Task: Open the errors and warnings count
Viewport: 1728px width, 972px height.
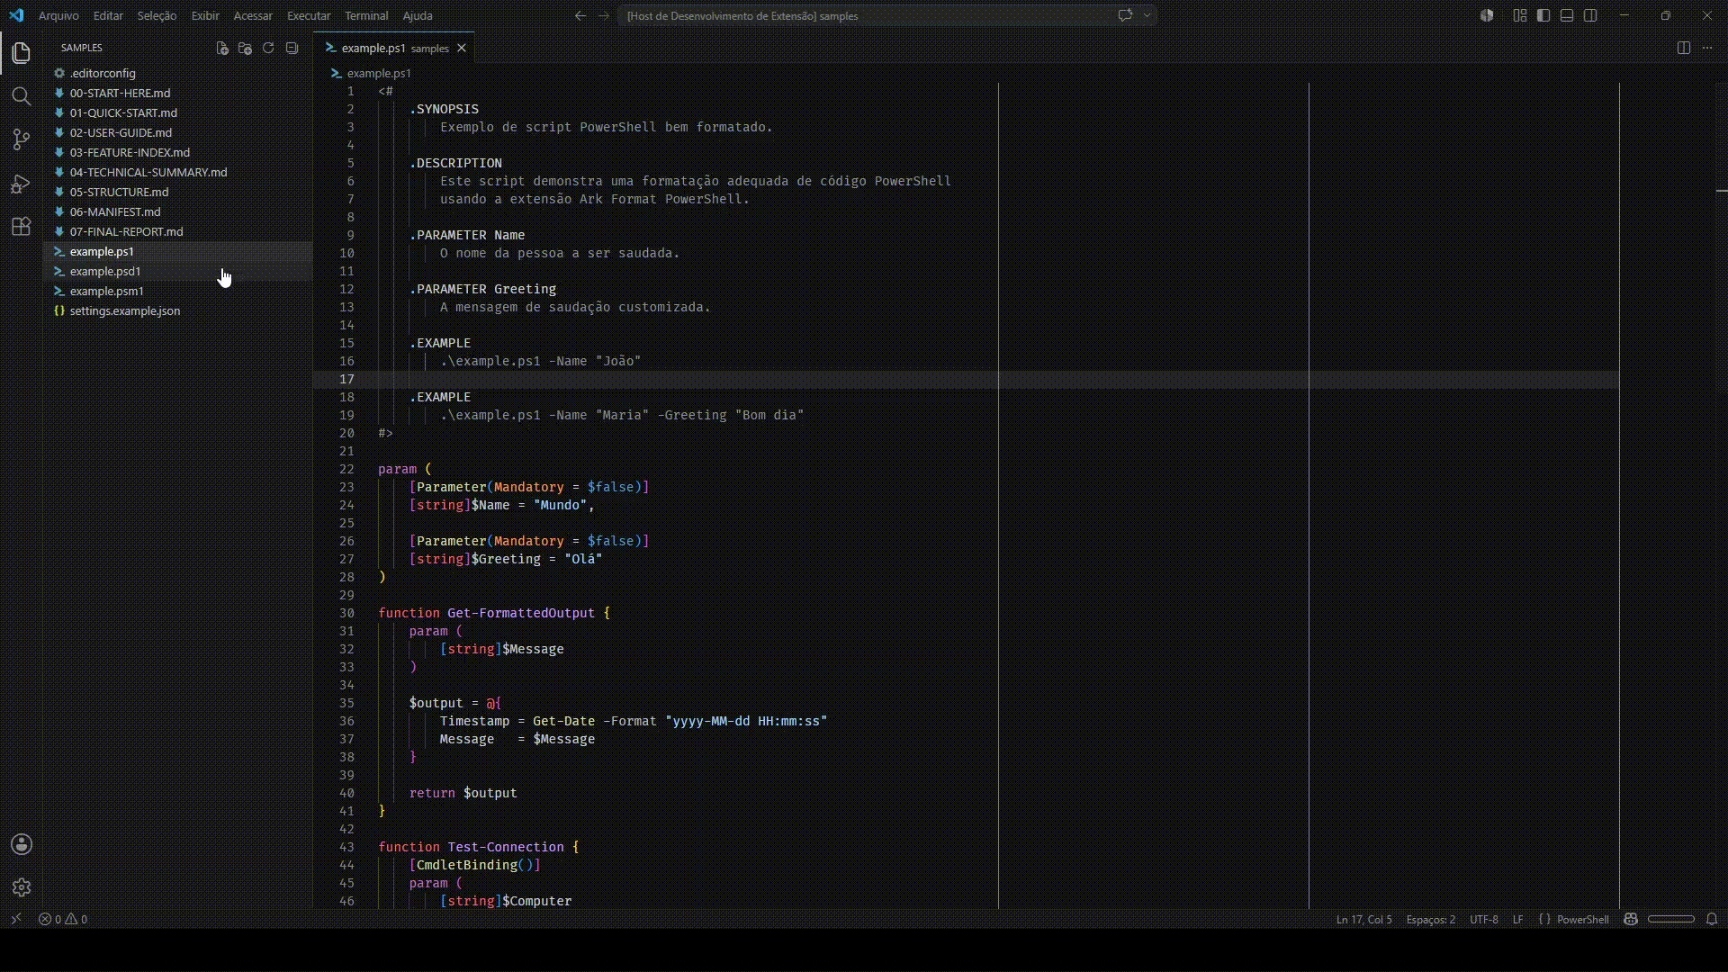Action: 63,919
